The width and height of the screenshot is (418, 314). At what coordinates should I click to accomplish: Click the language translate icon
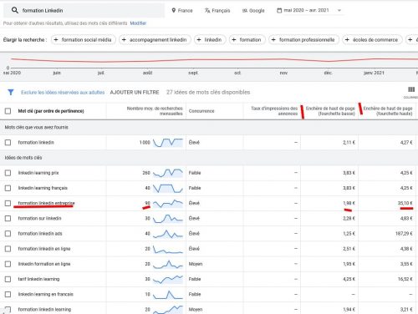(207, 10)
